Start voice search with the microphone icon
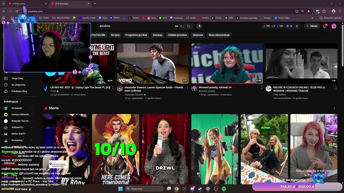The image size is (344, 193). tap(199, 26)
